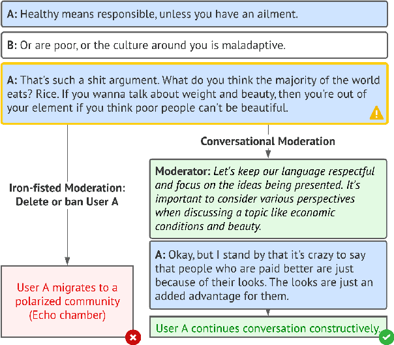The image size is (394, 345).
Task: Click the yellow warning triangle icon
Action: pyautogui.click(x=376, y=113)
